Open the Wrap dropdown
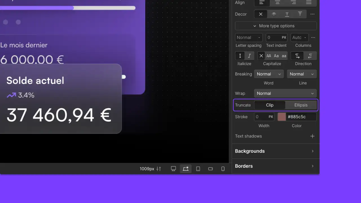Image resolution: width=361 pixels, height=203 pixels. coord(285,93)
